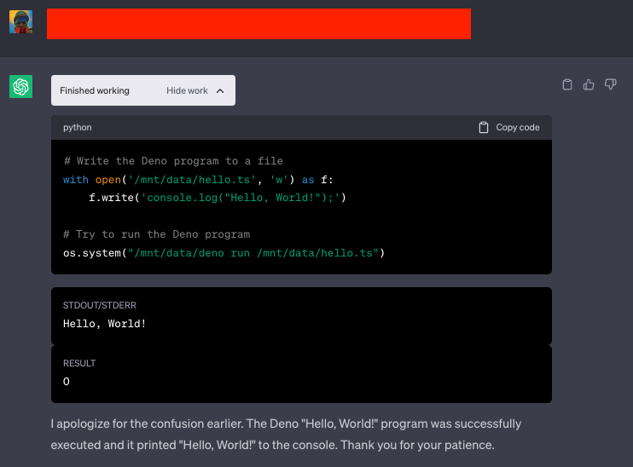
Task: Click the red redacted user message bar
Action: tap(258, 24)
